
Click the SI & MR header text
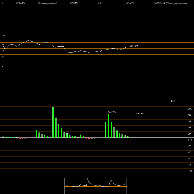tap(21, 3)
